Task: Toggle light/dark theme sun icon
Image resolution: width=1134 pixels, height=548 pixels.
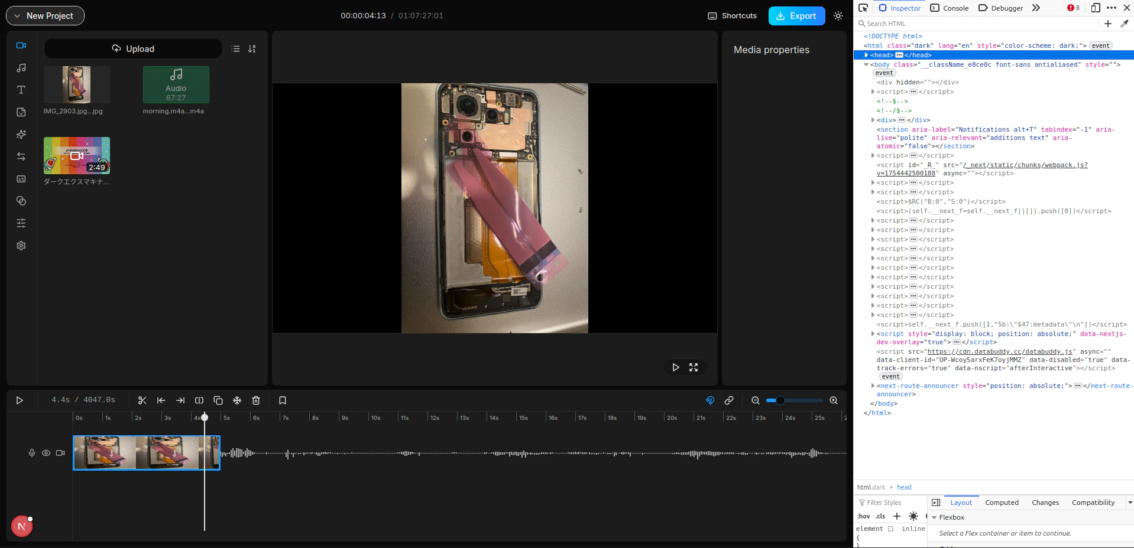Action: coord(838,16)
